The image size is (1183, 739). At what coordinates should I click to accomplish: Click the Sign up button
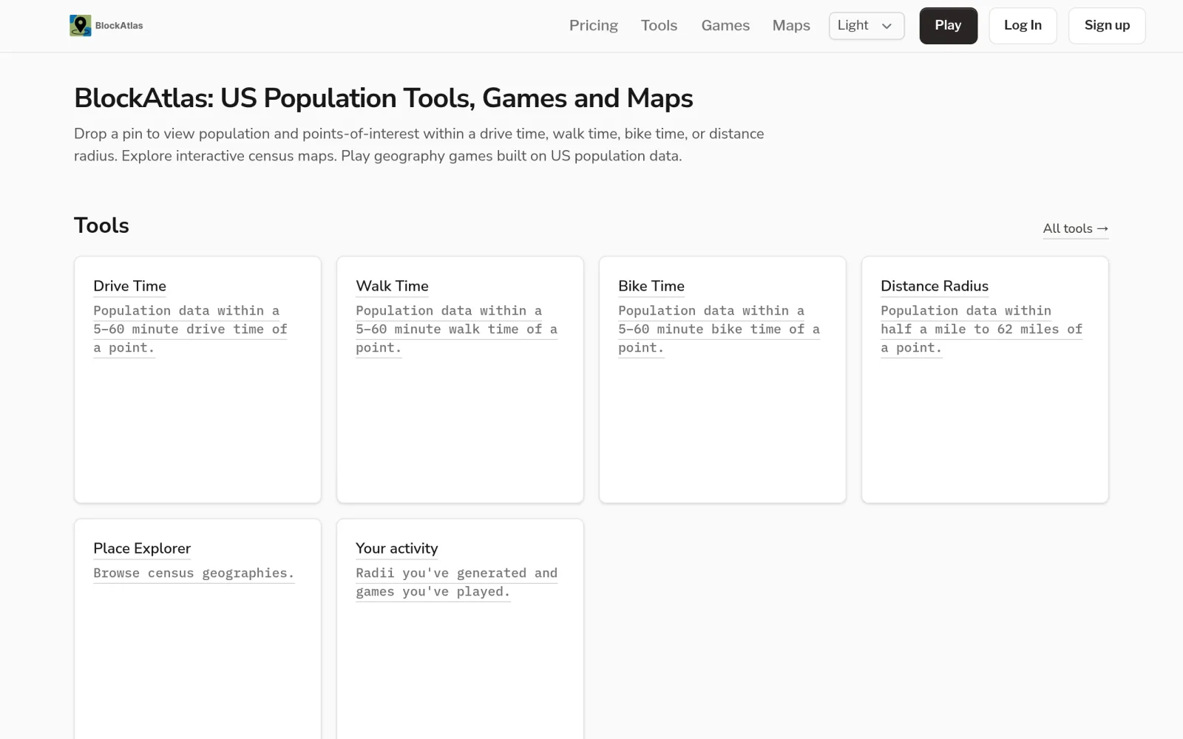[1107, 26]
